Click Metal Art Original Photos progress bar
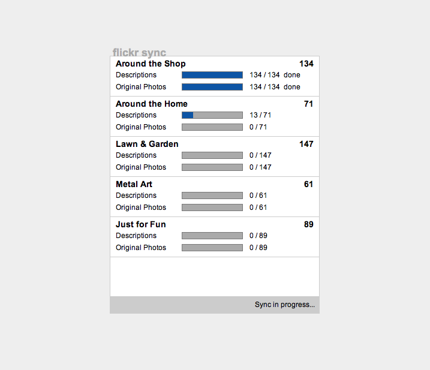This screenshot has width=430, height=370. point(212,207)
